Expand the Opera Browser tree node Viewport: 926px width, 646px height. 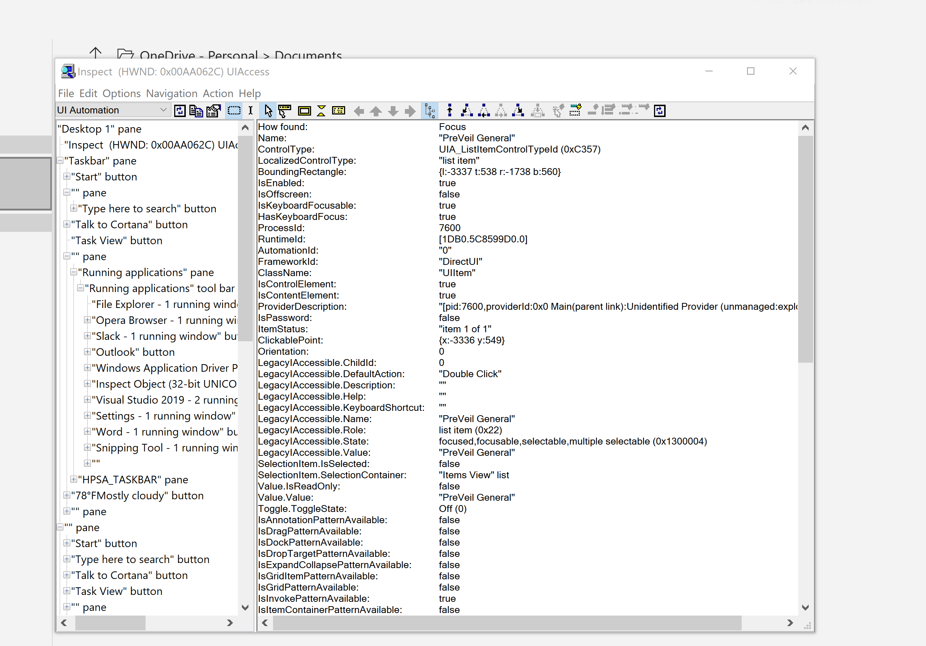pyautogui.click(x=87, y=320)
